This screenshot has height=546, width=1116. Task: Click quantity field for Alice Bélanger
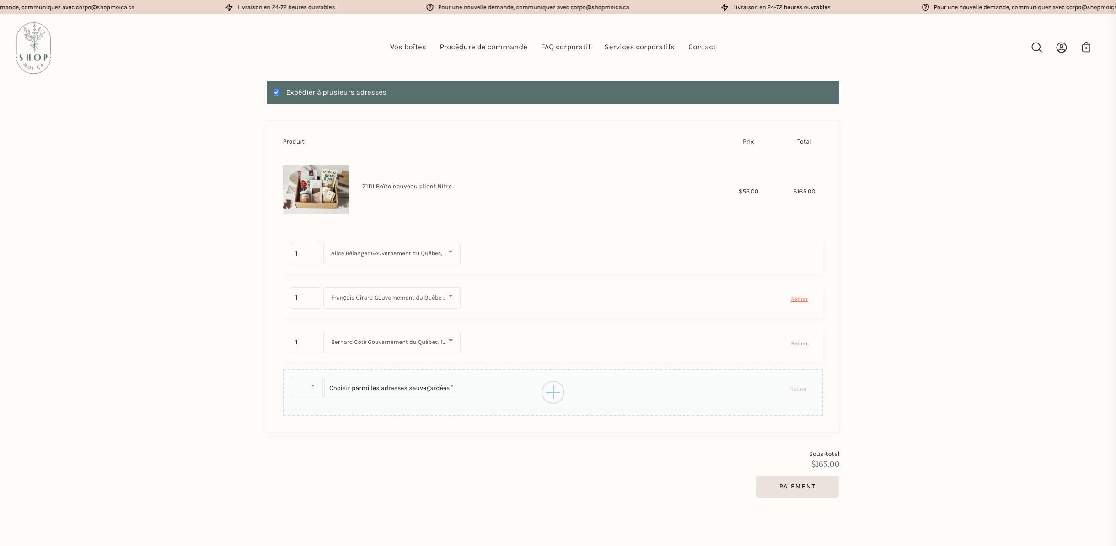click(306, 253)
